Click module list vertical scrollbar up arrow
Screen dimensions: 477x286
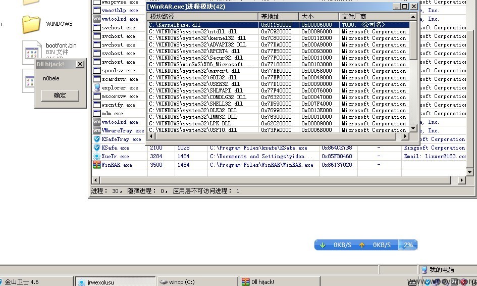(x=413, y=17)
